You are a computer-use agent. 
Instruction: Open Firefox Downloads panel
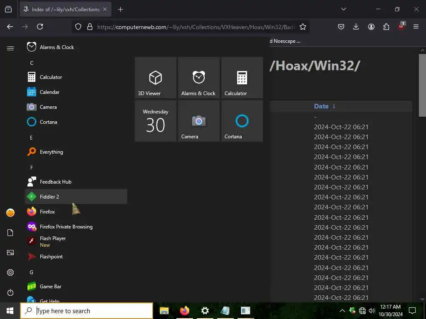click(x=356, y=27)
